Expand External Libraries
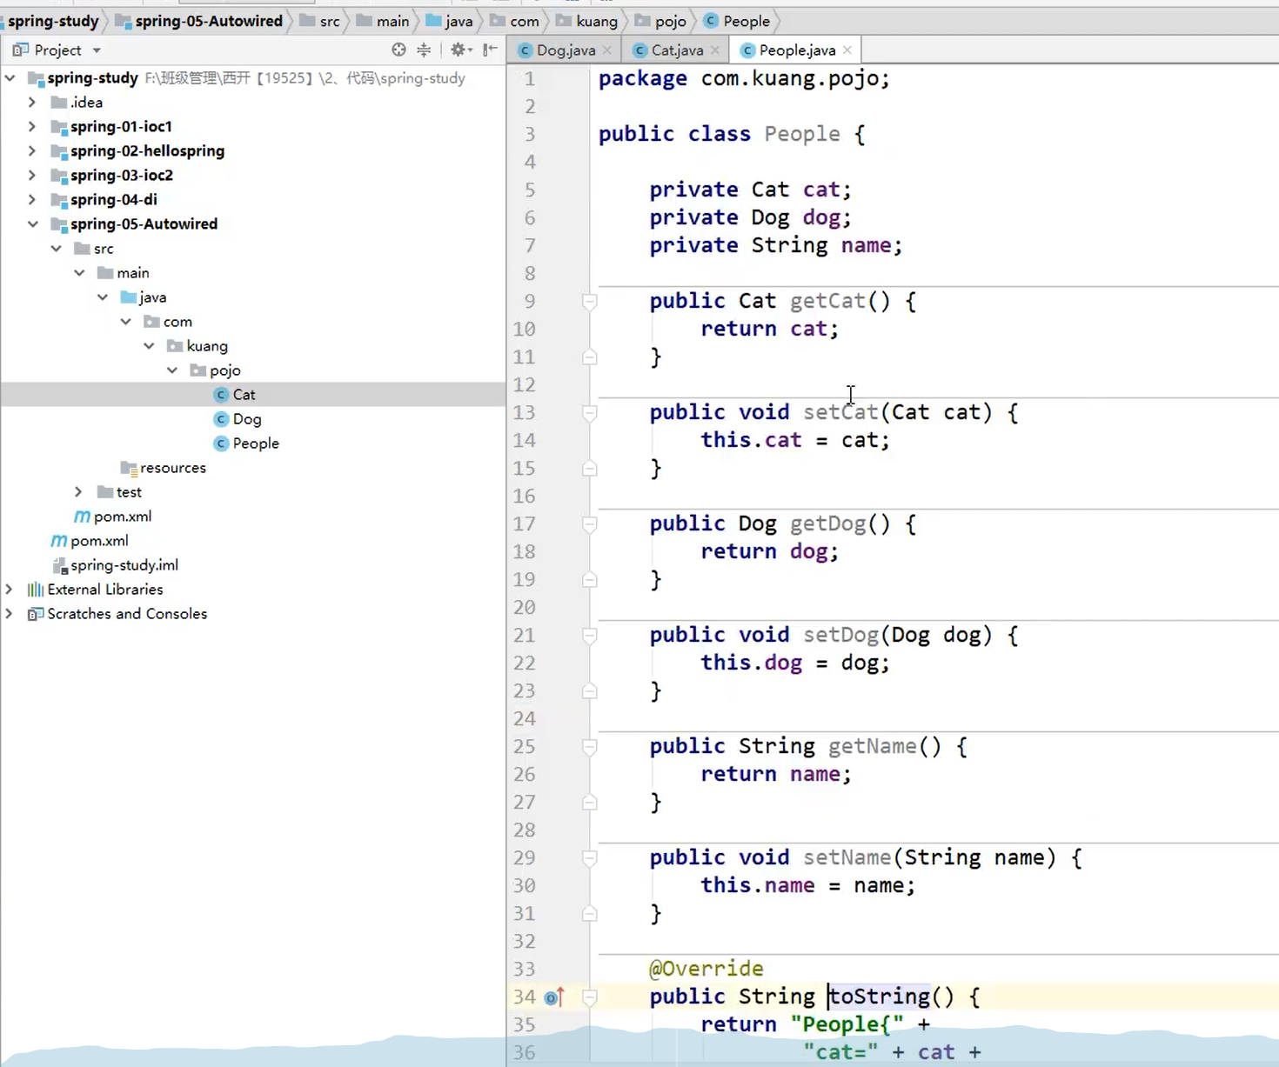The image size is (1279, 1067). 10,590
